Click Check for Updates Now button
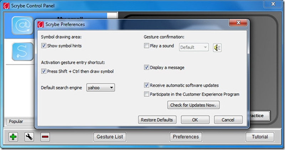The image size is (285, 150). 193,105
